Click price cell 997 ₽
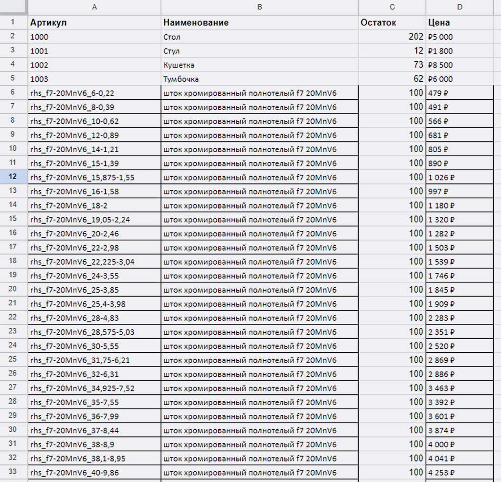Image resolution: width=501 pixels, height=482 pixels. (x=459, y=191)
